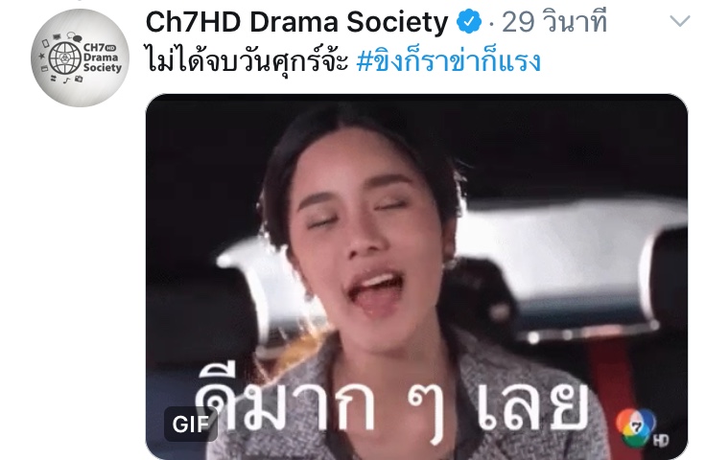This screenshot has height=460, width=706.
Task: Open the 29 วินาที timestamp link
Action: tap(554, 21)
